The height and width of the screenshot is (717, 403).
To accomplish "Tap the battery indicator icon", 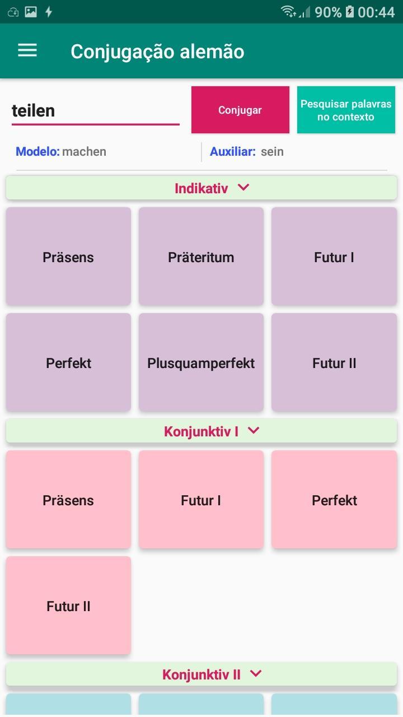I will [x=350, y=11].
